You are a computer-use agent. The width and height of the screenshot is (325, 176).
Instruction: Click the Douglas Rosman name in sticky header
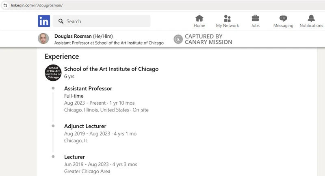73,36
